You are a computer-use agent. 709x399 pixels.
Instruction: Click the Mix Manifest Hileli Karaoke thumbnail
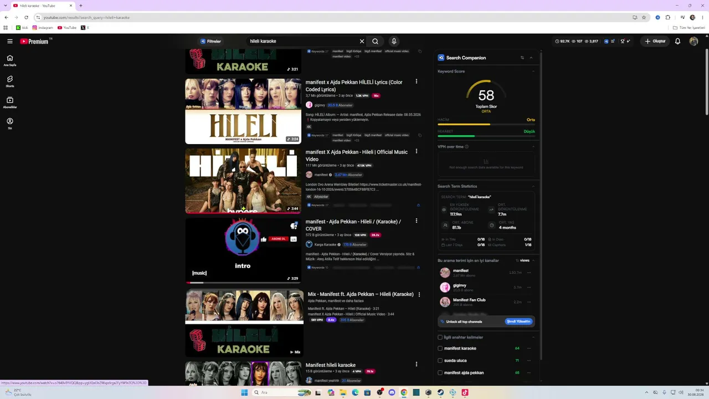click(x=244, y=323)
